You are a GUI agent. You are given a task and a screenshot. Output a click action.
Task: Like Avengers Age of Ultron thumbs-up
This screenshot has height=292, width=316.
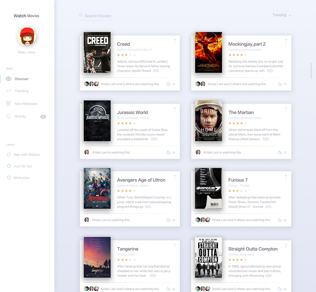pos(168,220)
